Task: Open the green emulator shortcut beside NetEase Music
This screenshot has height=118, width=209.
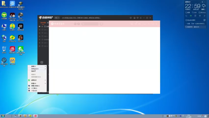Action: pos(21,51)
